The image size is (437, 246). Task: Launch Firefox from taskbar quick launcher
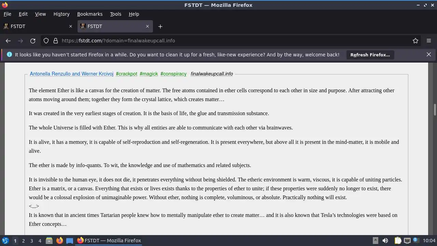click(x=59, y=241)
